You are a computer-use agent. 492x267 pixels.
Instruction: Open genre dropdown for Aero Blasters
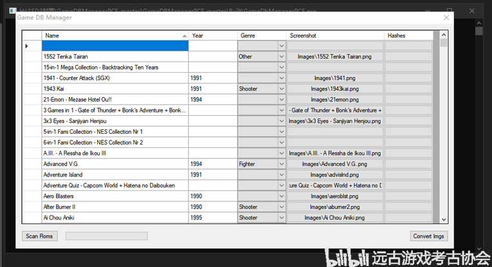tap(281, 196)
